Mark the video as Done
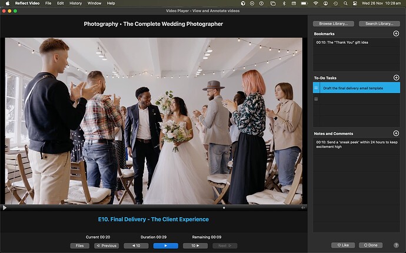 [x=371, y=245]
